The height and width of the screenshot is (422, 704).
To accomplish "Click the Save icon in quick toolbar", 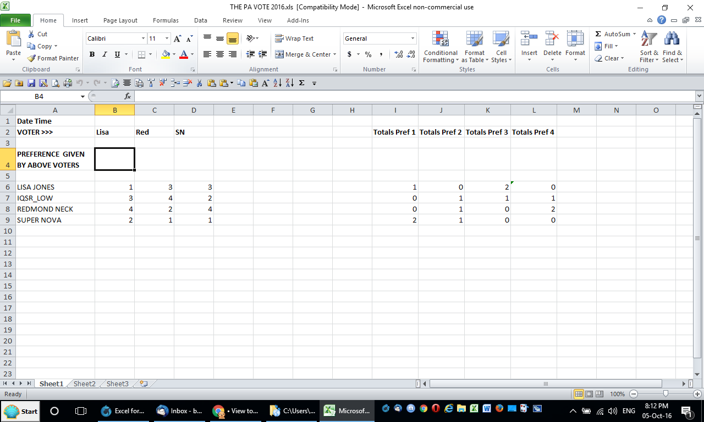I will click(31, 84).
